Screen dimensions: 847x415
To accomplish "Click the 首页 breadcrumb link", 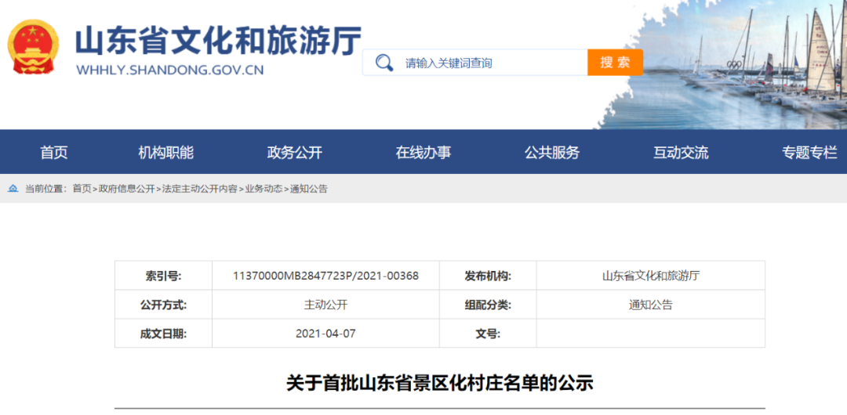I will (82, 189).
